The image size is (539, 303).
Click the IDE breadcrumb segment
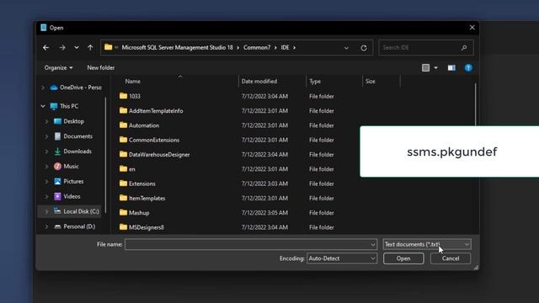click(285, 47)
